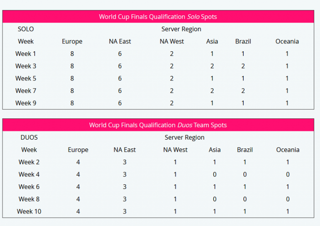320x226 pixels.
Task: Click the Asia header in Solo table
Action: [212, 41]
